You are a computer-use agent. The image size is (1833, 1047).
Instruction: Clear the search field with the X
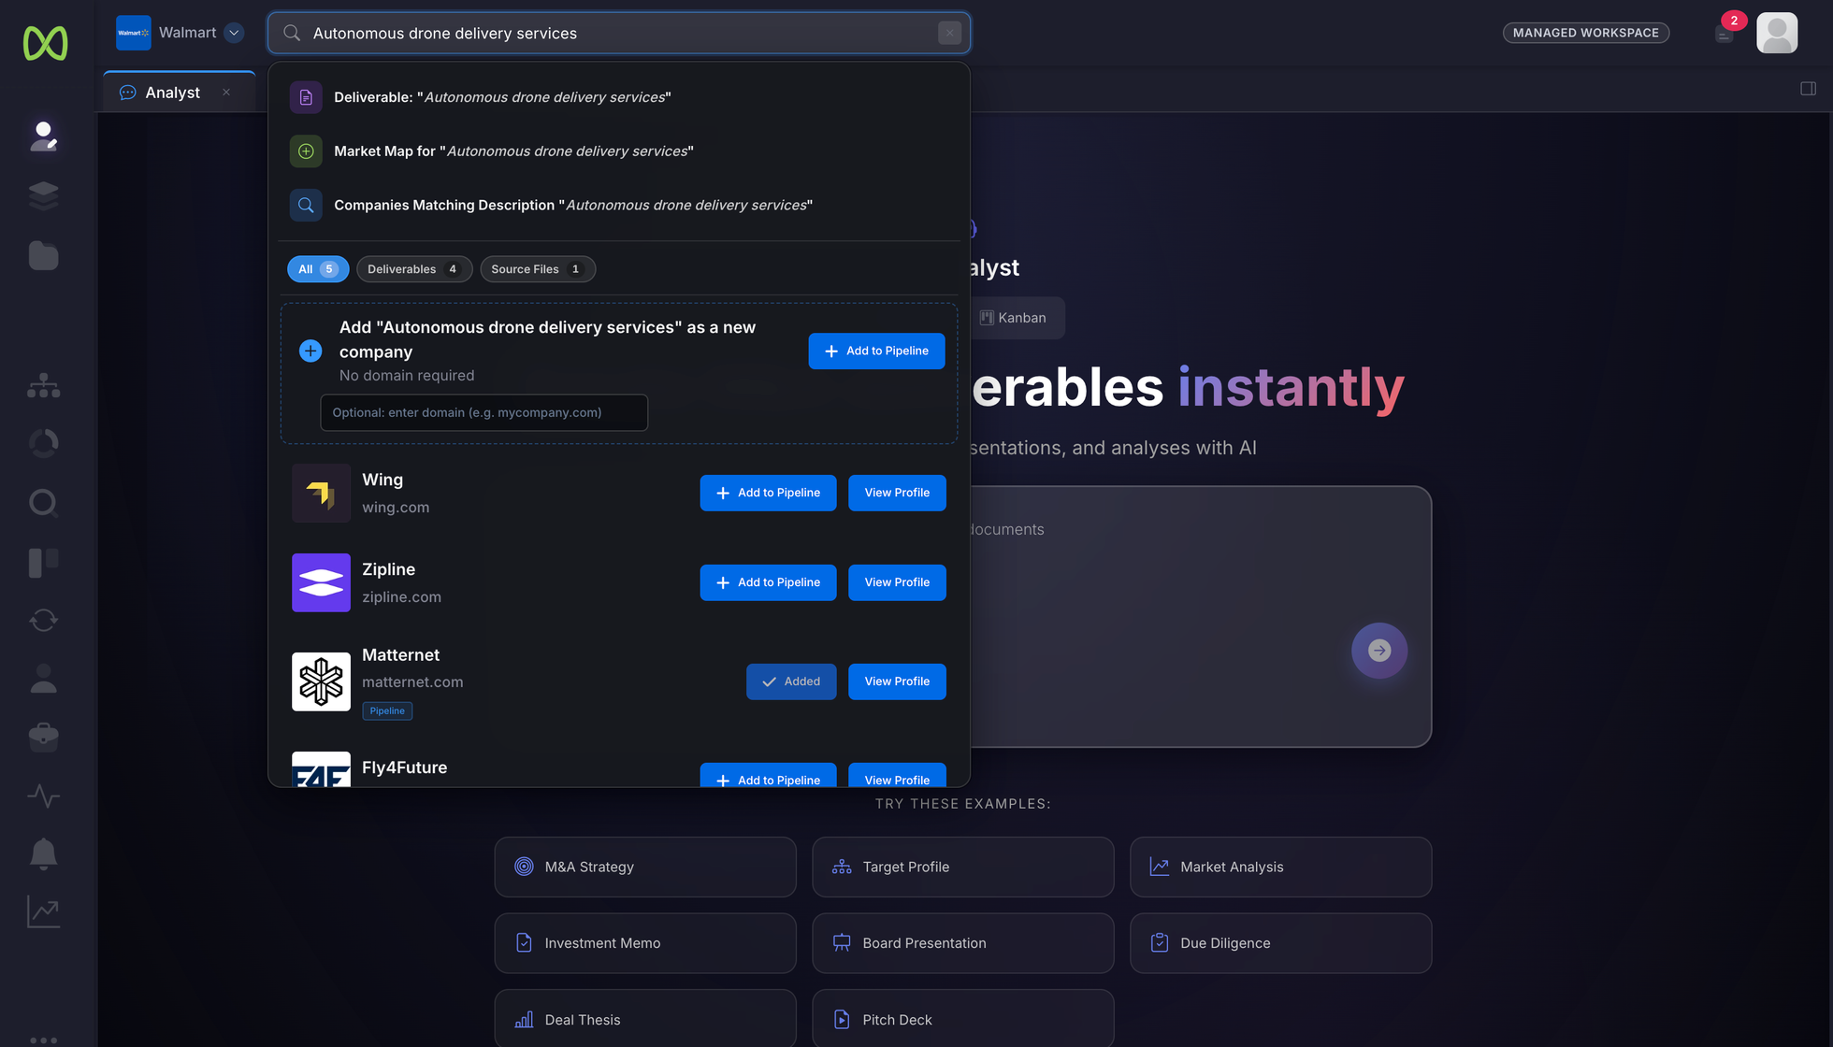[x=949, y=33]
